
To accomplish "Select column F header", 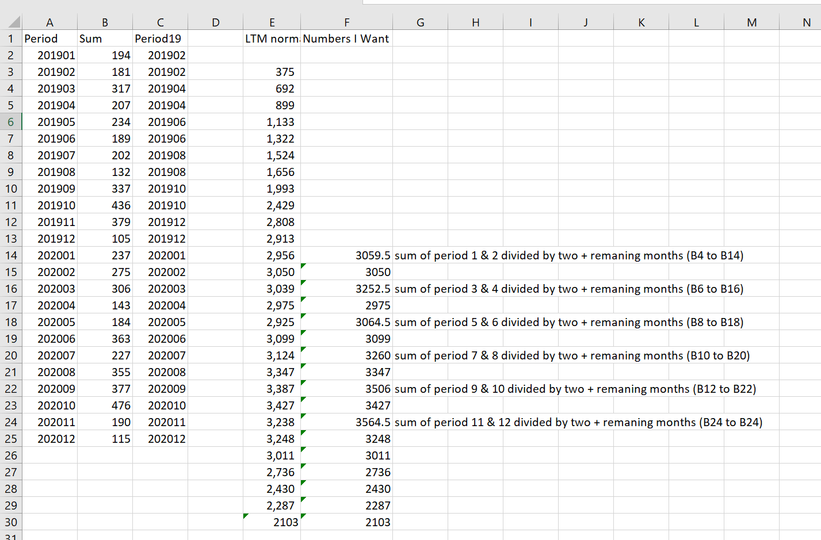I will (x=347, y=22).
